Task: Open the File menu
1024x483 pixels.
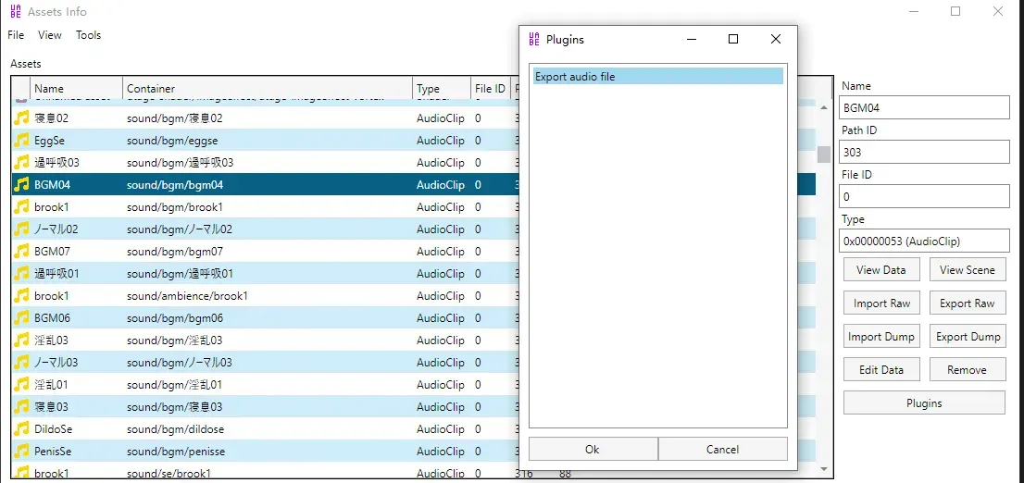Action: tap(16, 35)
